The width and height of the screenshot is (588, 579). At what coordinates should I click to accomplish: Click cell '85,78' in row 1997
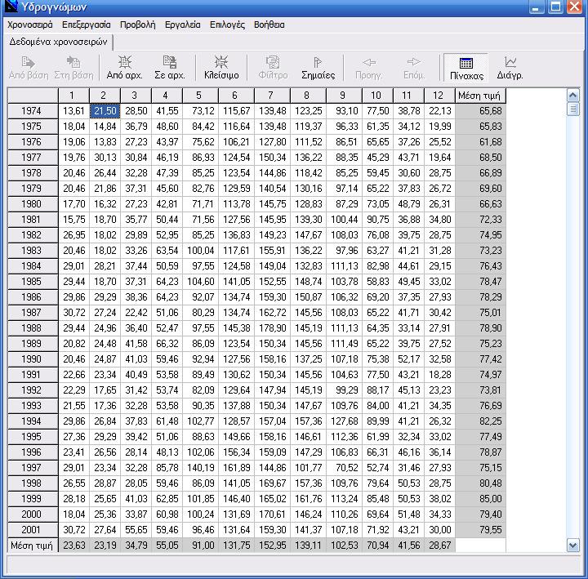(167, 468)
